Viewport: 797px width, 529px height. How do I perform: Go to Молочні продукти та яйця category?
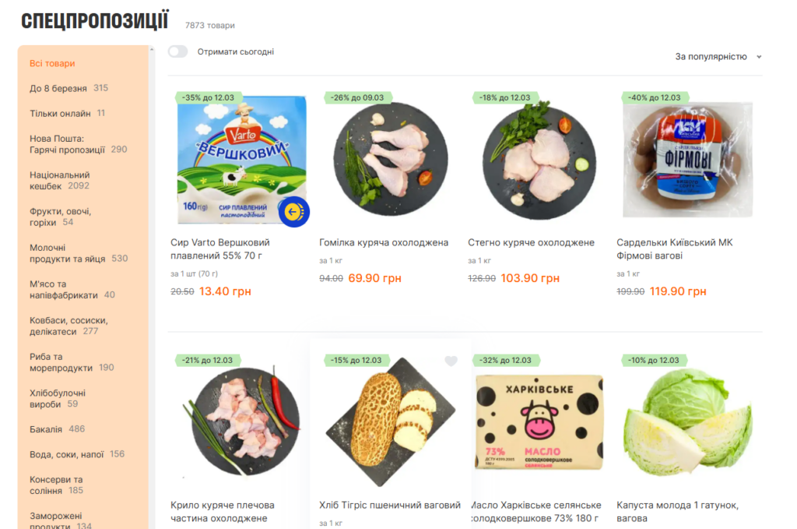(x=79, y=253)
